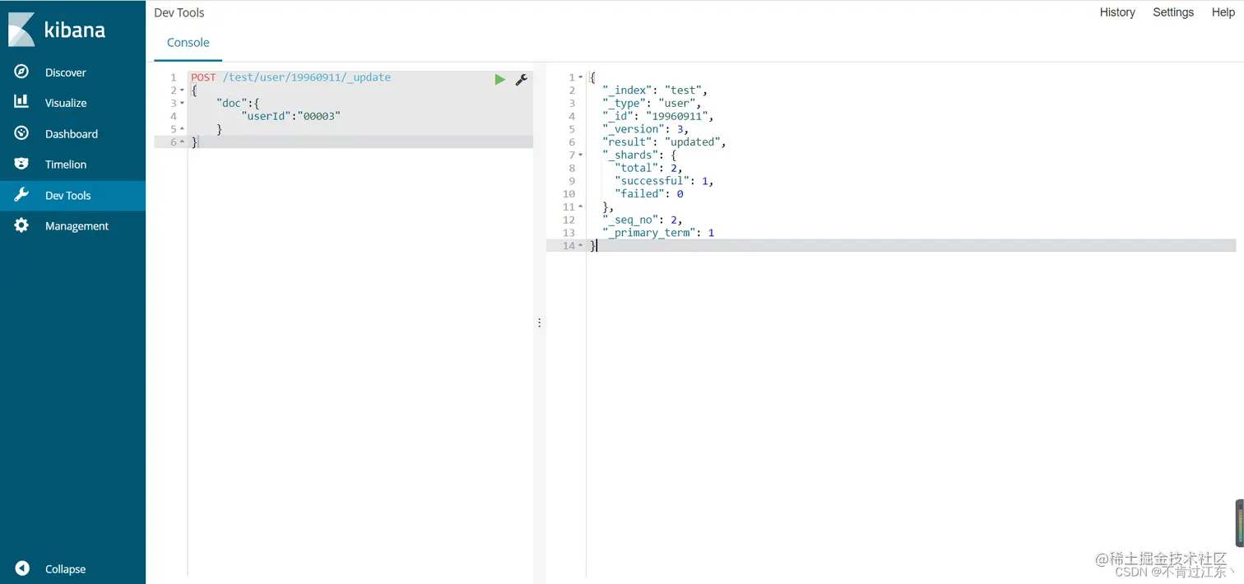
Task: Go to Management page
Action: click(x=77, y=226)
